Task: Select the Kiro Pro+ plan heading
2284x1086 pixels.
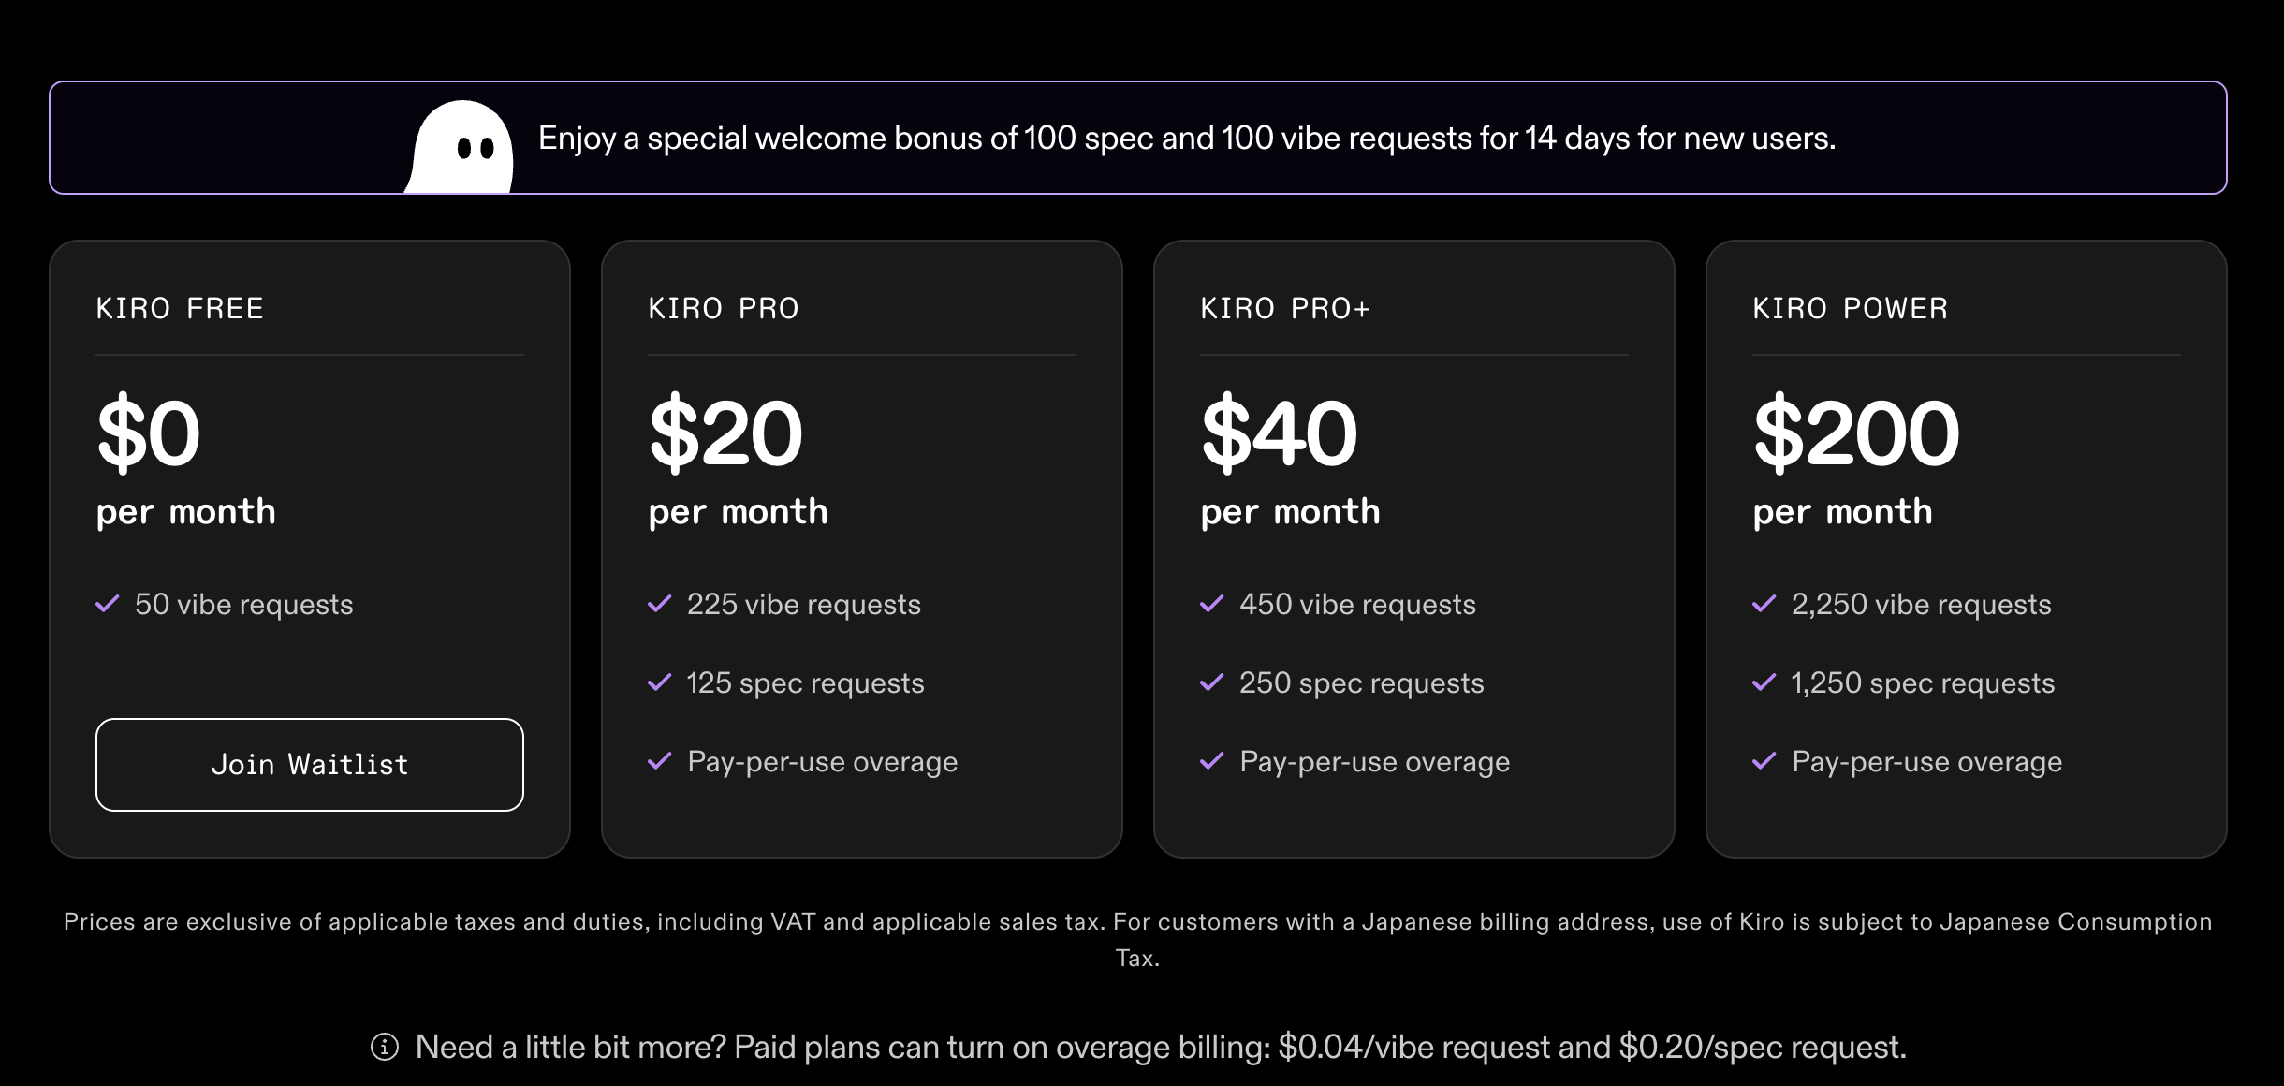Action: coord(1285,308)
